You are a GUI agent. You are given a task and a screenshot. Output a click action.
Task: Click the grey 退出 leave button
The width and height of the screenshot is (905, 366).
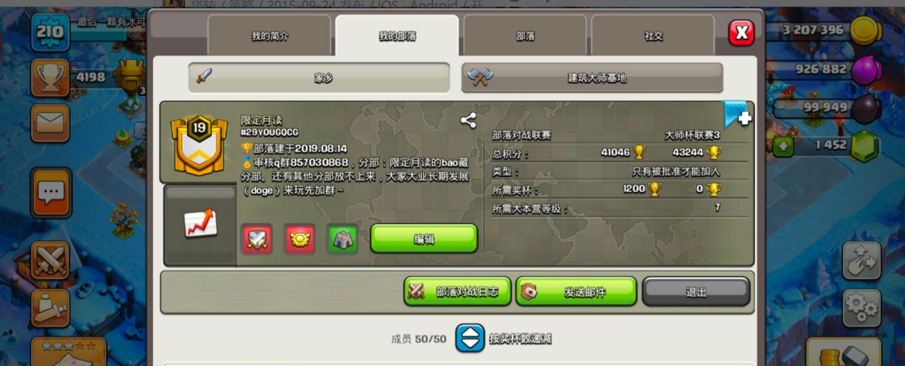point(696,292)
